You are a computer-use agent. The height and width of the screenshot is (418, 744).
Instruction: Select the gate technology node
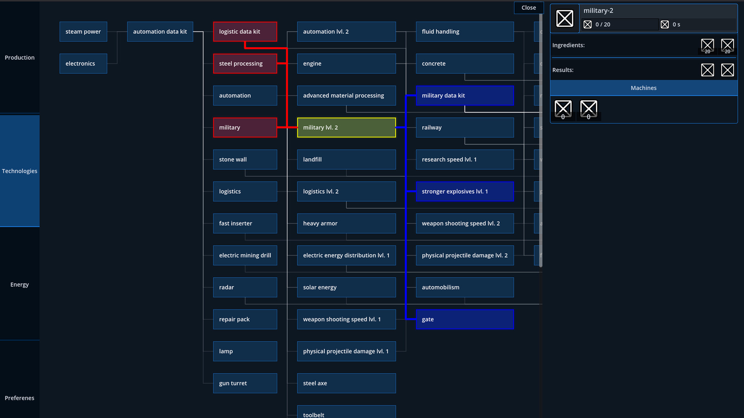(x=465, y=319)
